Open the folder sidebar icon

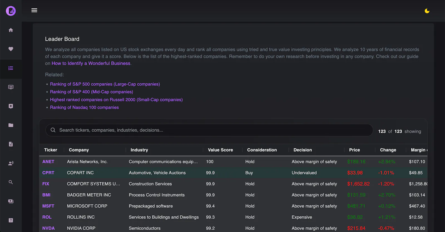pyautogui.click(x=11, y=125)
